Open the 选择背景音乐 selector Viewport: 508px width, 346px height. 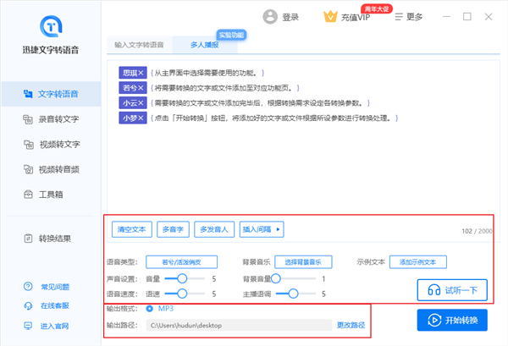click(303, 262)
